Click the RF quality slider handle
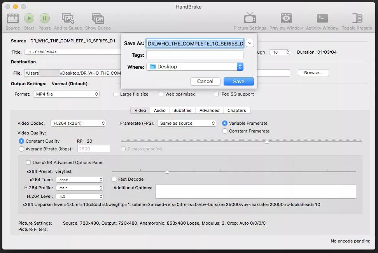The width and height of the screenshot is (378, 253). 267,142
